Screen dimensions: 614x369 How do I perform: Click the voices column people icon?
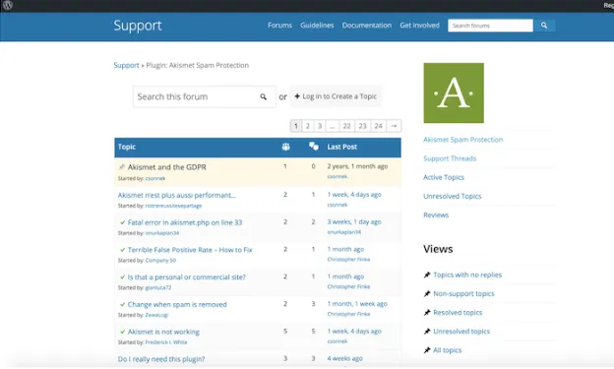pyautogui.click(x=285, y=147)
